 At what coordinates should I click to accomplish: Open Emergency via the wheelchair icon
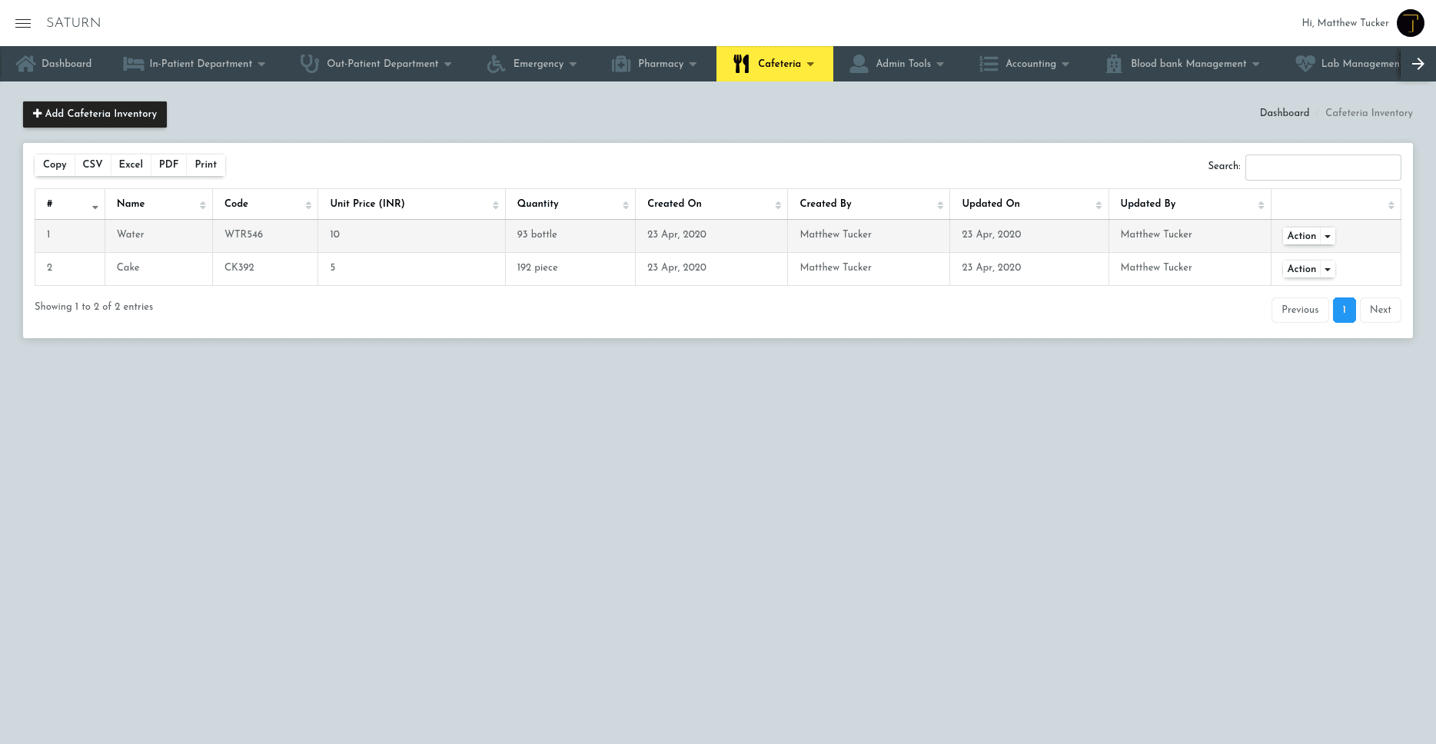click(495, 63)
